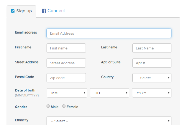Click the Apt # input field
Viewport: 183px width, 125px height.
tap(152, 63)
